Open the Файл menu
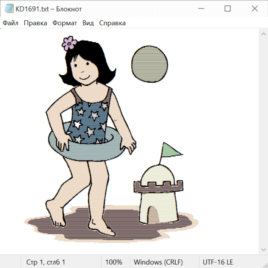This screenshot has height=268, width=268. (10, 23)
